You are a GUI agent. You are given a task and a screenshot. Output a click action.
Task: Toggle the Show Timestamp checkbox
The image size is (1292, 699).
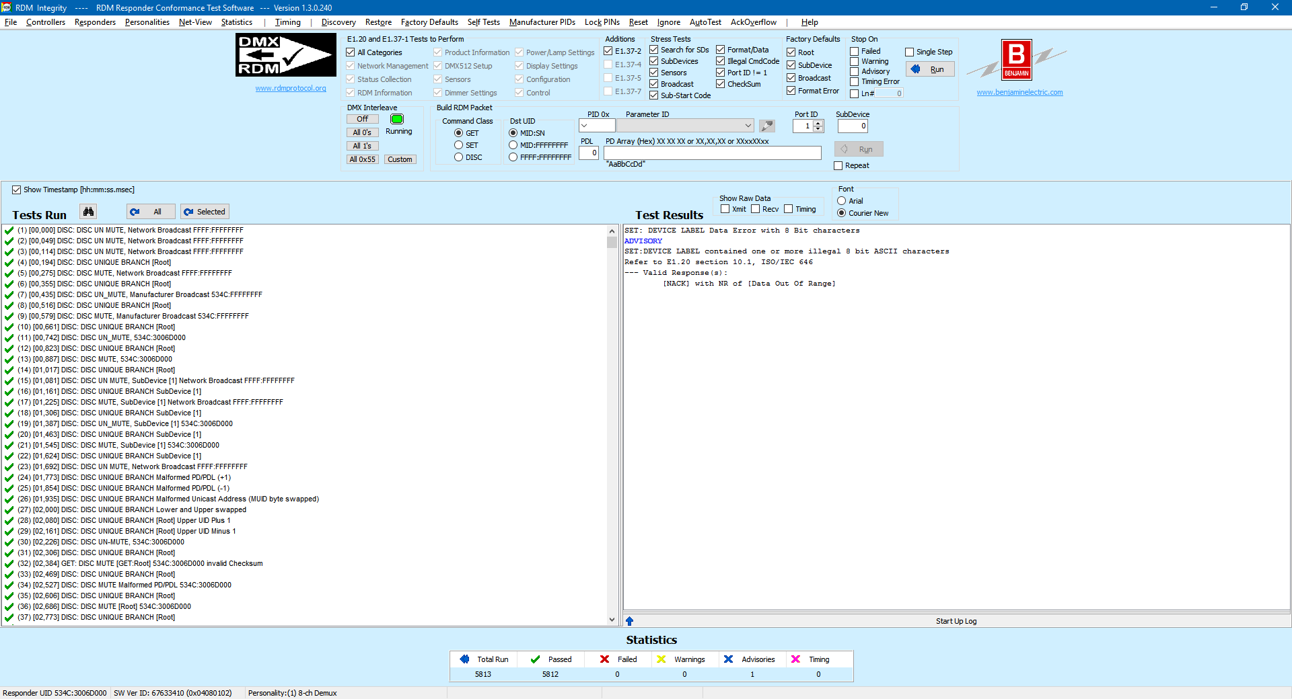(x=17, y=190)
